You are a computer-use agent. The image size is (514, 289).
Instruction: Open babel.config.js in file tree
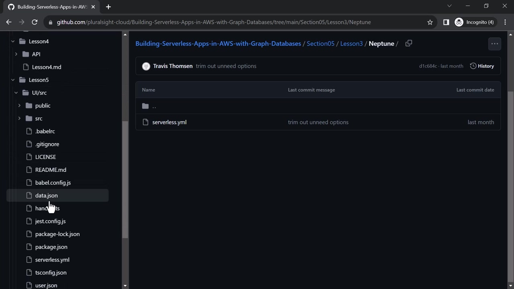point(53,183)
